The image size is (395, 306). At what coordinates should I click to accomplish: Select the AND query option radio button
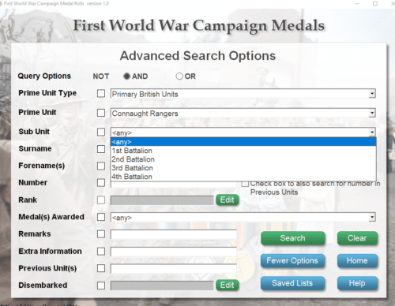pos(126,76)
